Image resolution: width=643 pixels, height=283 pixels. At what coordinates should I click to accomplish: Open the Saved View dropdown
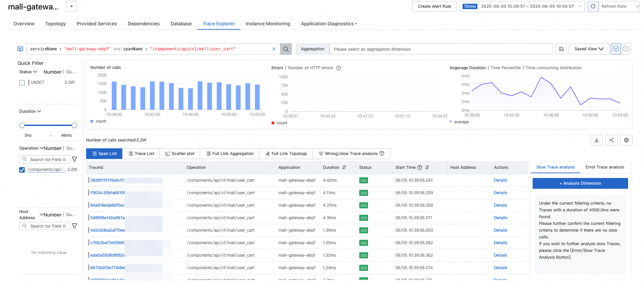pyautogui.click(x=589, y=49)
